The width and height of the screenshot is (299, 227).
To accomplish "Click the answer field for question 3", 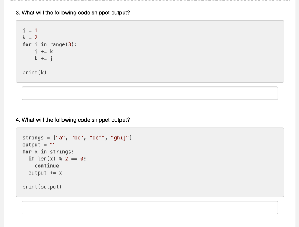I will pyautogui.click(x=150, y=93).
